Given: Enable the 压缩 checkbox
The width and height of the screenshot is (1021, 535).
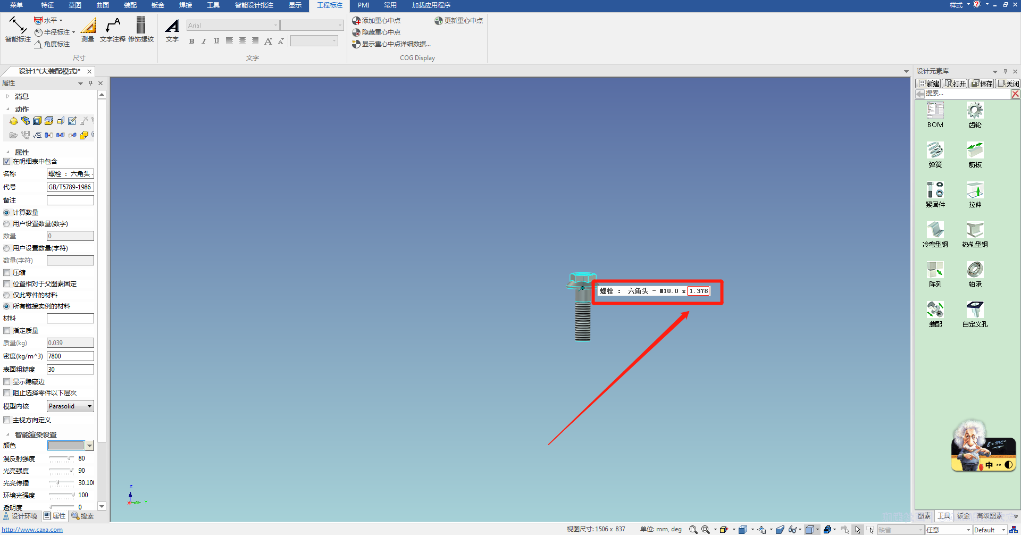Looking at the screenshot, I should [7, 273].
